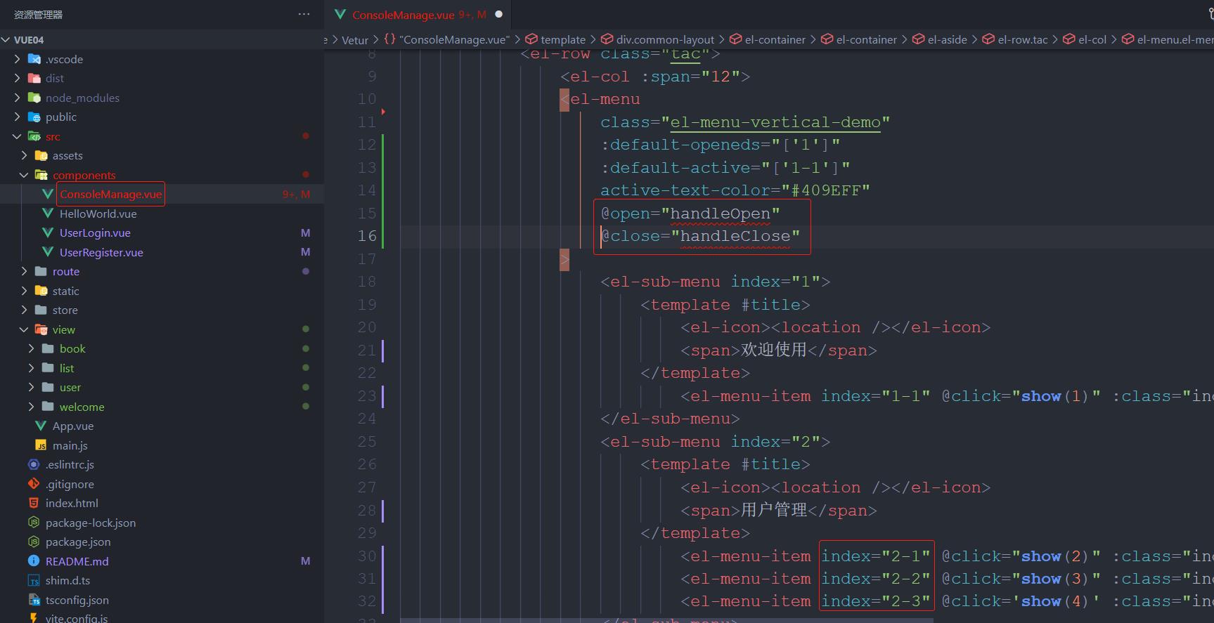Expand the .vscode folder chevron

point(18,59)
